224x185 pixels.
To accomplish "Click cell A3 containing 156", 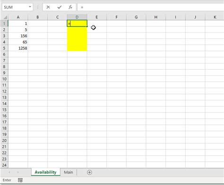I will pyautogui.click(x=18, y=36).
